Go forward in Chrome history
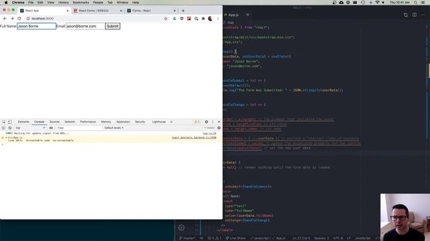The image size is (430, 241). click(12, 19)
